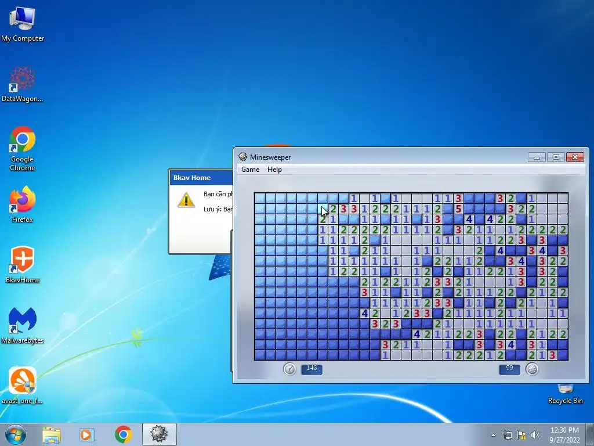
Task: Open the Windows Start menu orb
Action: (16, 434)
